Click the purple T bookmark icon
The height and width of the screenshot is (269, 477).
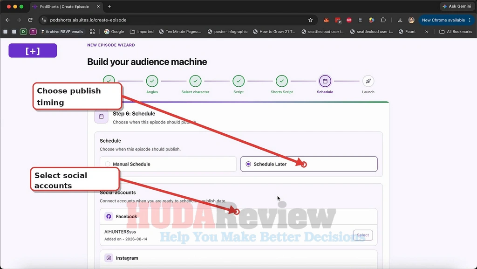[33, 32]
